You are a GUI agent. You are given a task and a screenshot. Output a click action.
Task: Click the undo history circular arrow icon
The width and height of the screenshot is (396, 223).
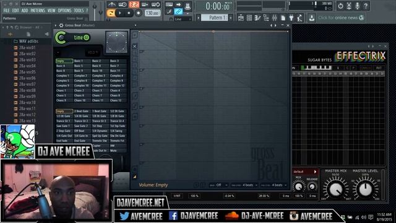click(340, 6)
